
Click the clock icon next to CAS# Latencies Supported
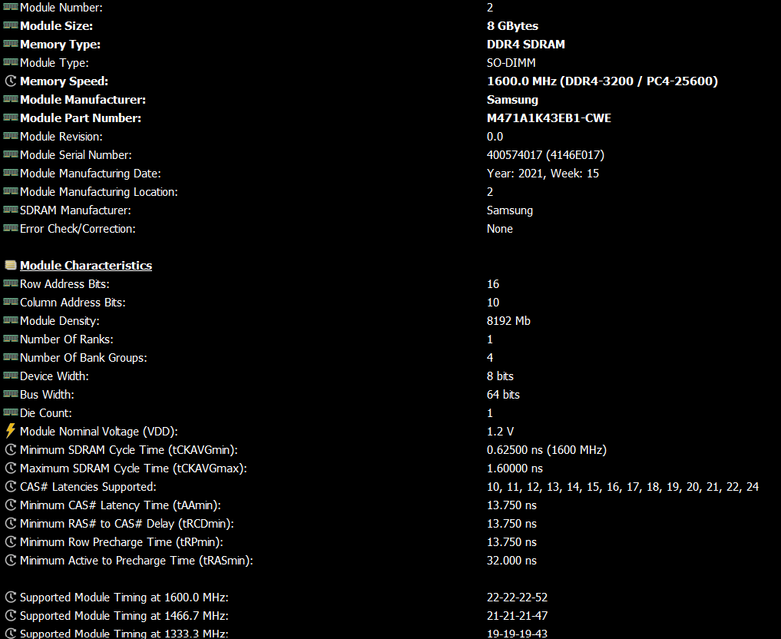click(11, 487)
